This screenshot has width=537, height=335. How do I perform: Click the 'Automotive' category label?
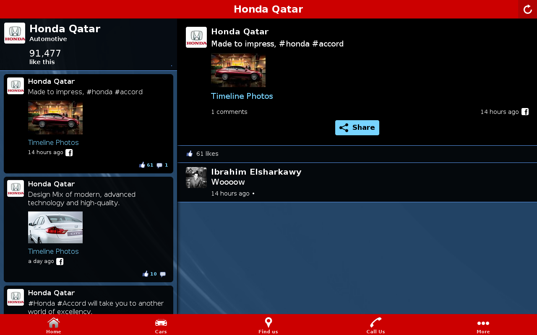pos(48,39)
